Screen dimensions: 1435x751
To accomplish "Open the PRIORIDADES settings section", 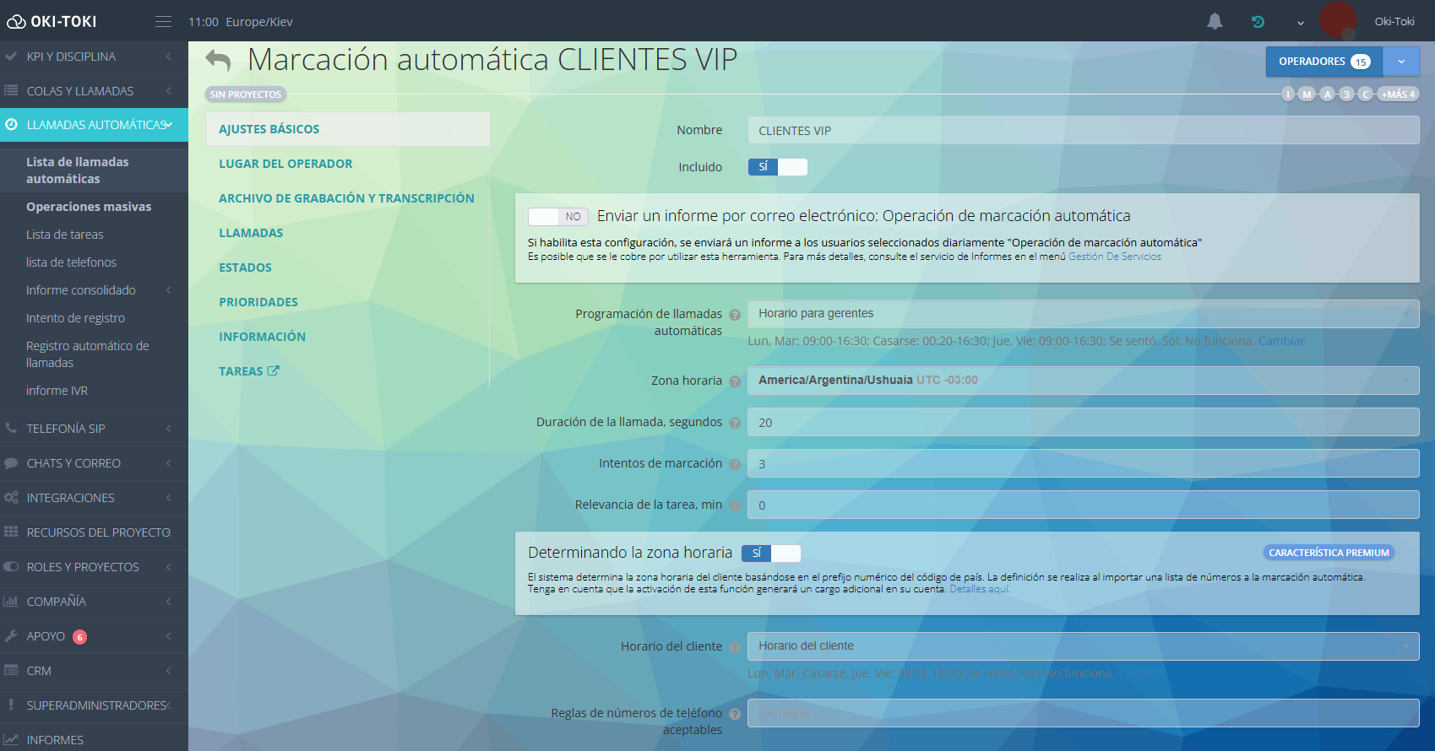I will (258, 302).
